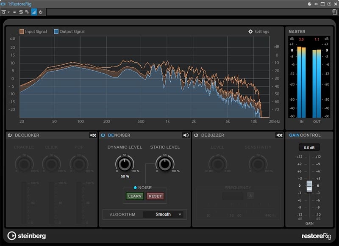Enable the Solo (S) toolbar button
Image resolution: width=339 pixels, height=246 pixels.
(21, 12)
